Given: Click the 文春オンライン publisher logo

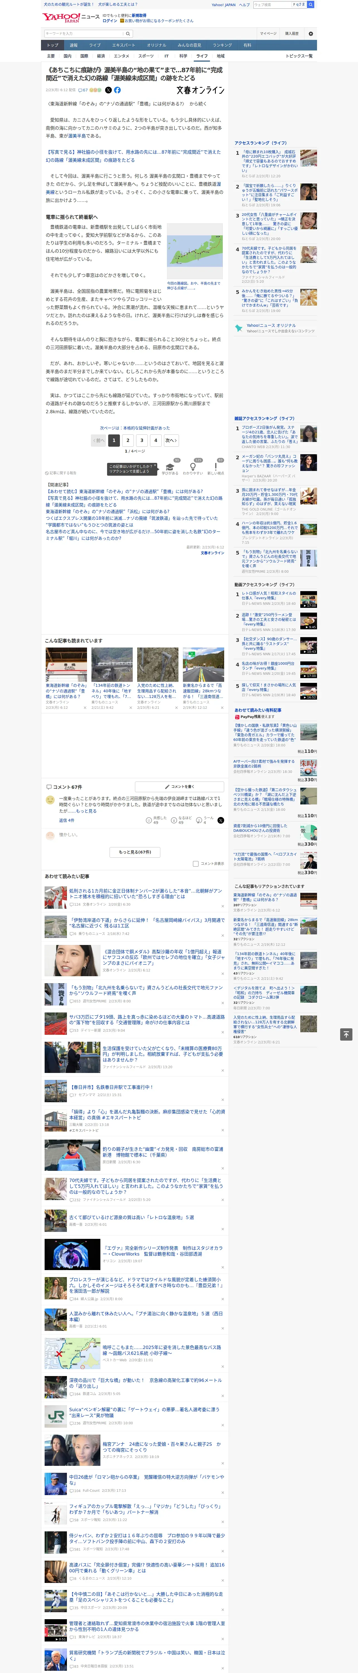Looking at the screenshot, I should pos(200,90).
